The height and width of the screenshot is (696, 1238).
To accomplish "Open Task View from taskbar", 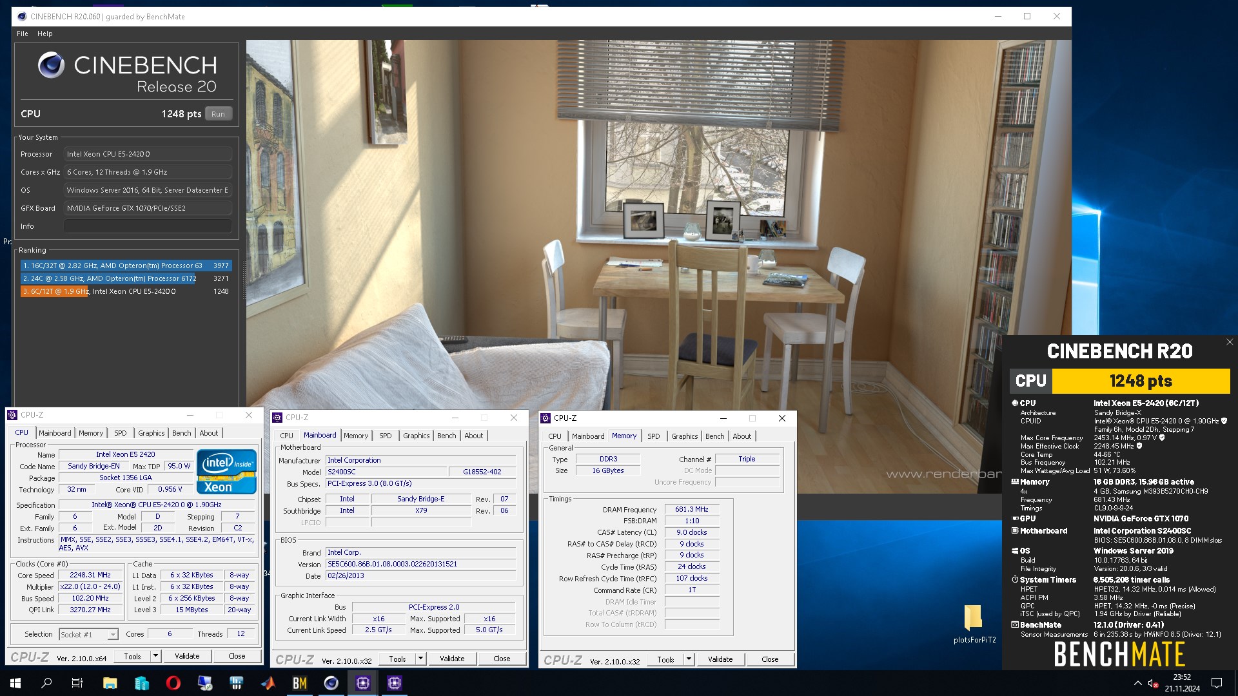I will click(77, 683).
